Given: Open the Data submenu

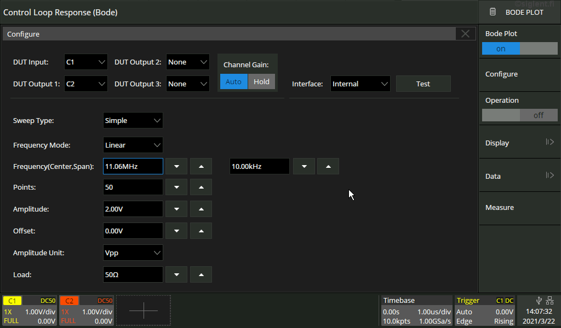Looking at the screenshot, I should (x=519, y=176).
